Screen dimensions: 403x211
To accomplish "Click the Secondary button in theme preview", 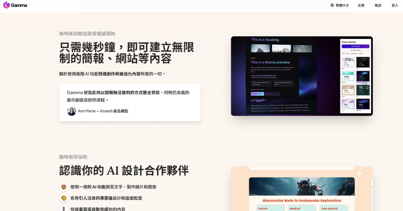I will click(x=272, y=94).
